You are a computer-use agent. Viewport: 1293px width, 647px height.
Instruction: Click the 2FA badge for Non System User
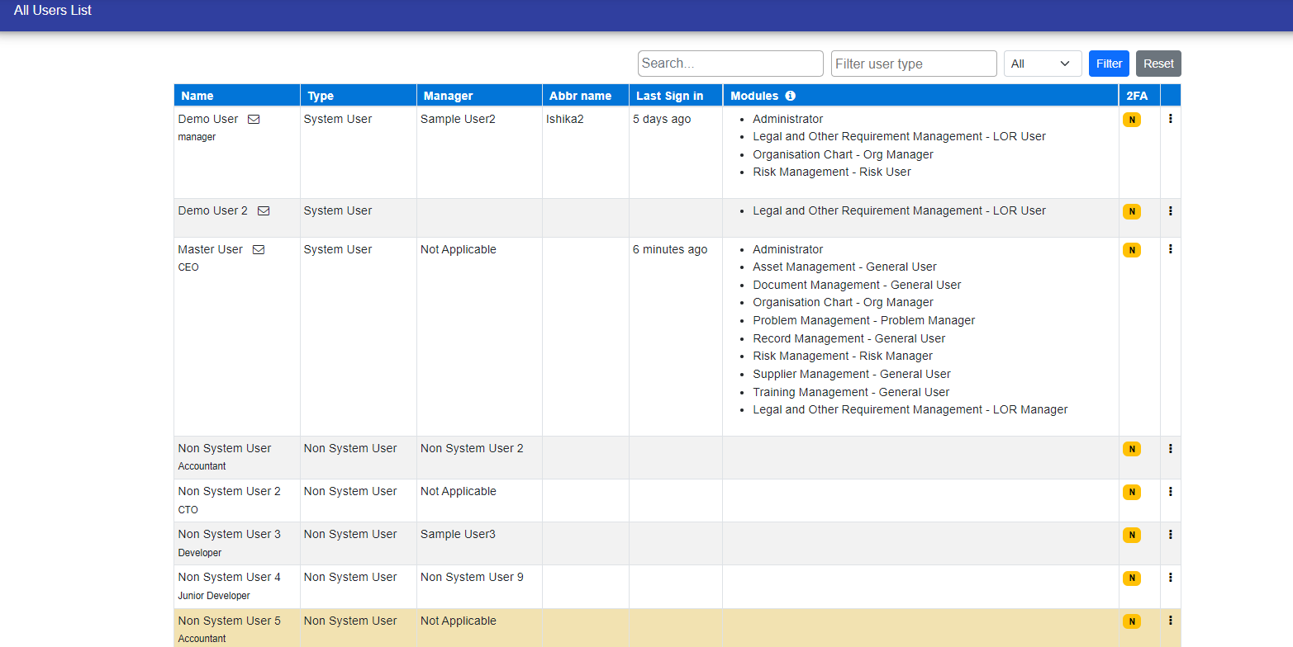point(1131,449)
